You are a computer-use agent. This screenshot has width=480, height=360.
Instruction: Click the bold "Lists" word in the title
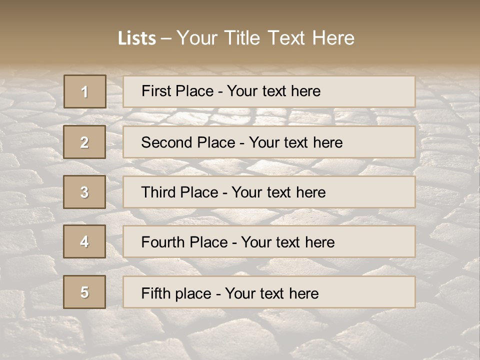[x=136, y=38]
